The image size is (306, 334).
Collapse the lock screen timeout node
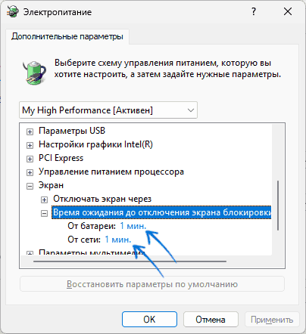click(x=44, y=213)
